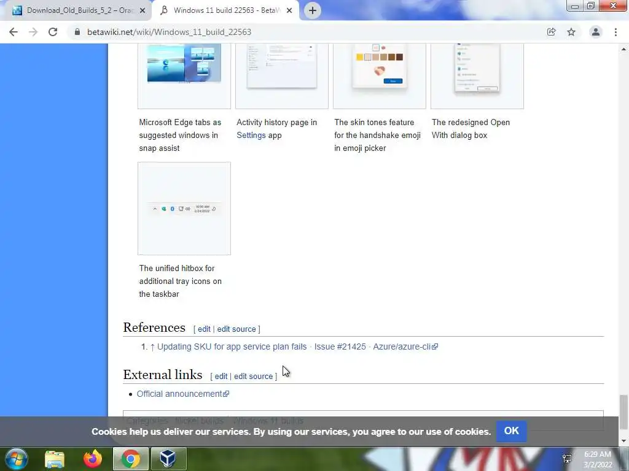Click the address bar URL
This screenshot has width=629, height=471.
pos(169,32)
